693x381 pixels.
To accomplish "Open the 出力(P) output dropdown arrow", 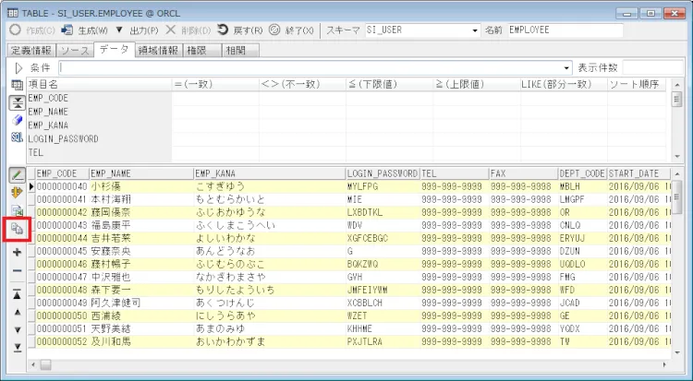I will click(119, 30).
